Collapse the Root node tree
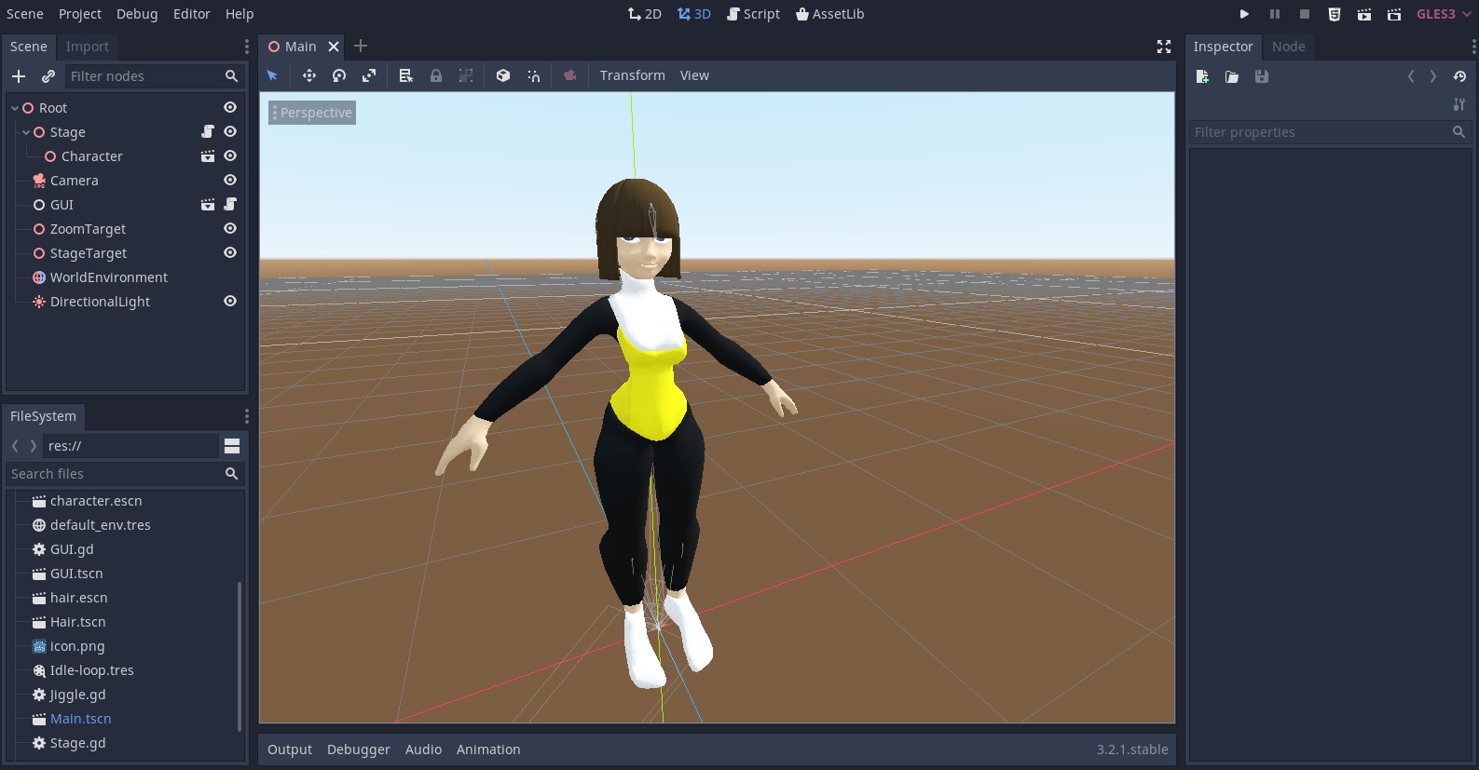Image resolution: width=1479 pixels, height=770 pixels. (15, 108)
